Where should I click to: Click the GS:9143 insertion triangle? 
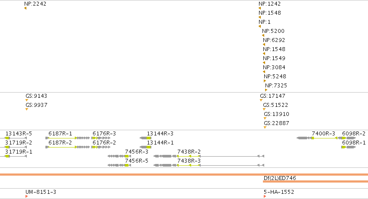pos(27,100)
